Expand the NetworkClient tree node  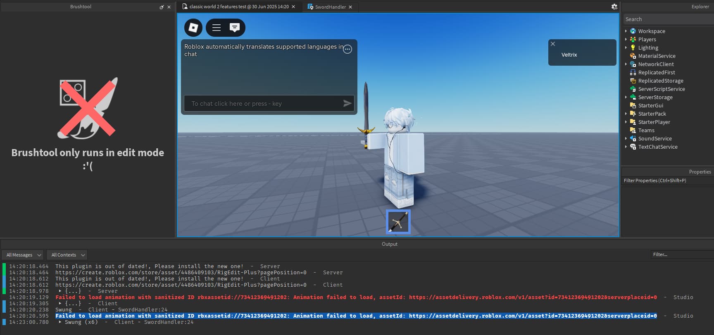pos(626,64)
